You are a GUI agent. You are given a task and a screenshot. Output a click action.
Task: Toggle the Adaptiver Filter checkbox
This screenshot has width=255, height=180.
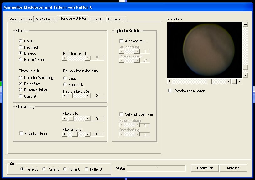coord(21,134)
